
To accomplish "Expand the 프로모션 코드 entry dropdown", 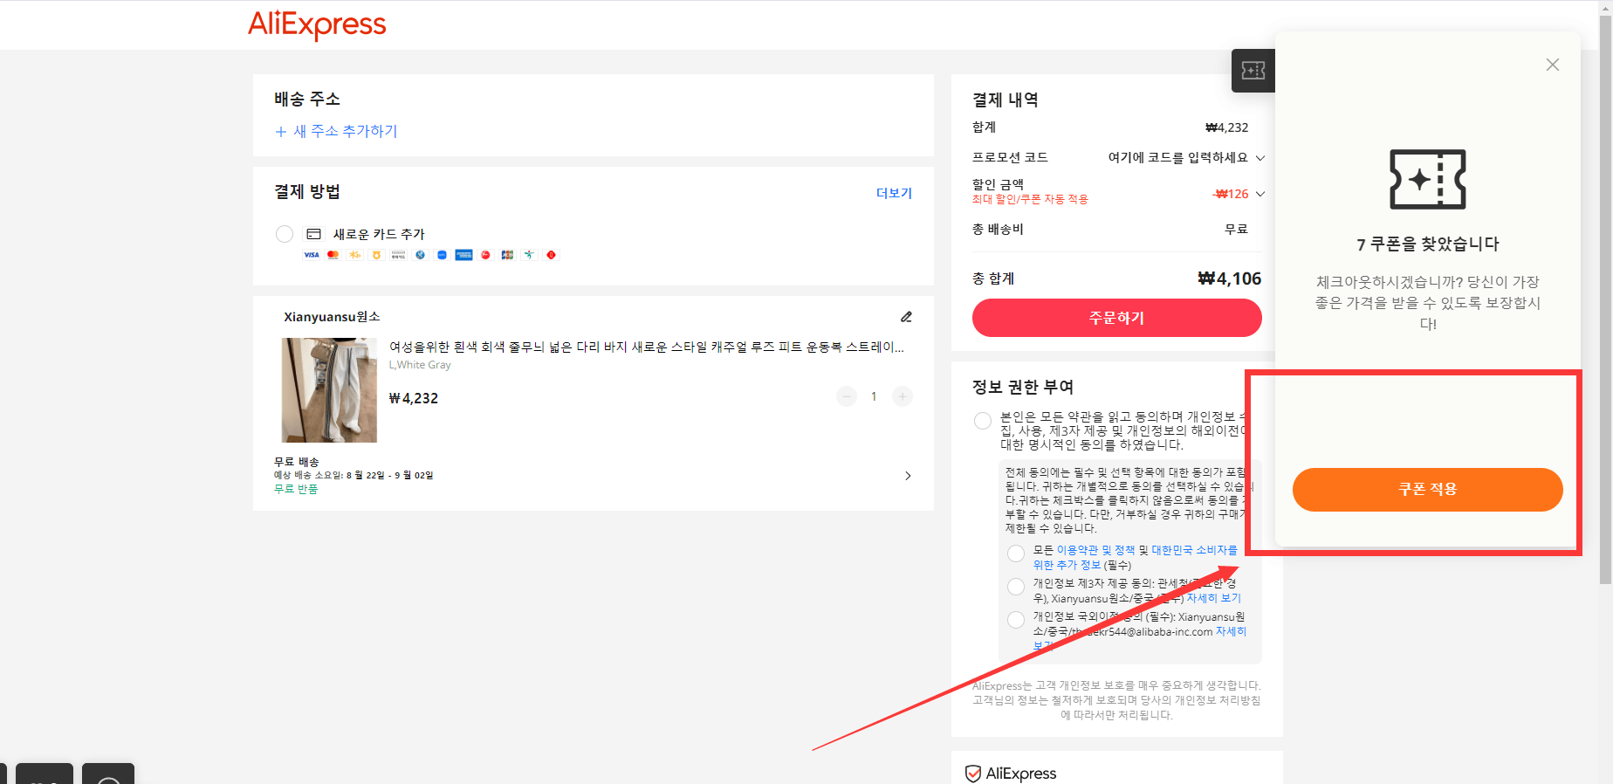I will point(1260,158).
